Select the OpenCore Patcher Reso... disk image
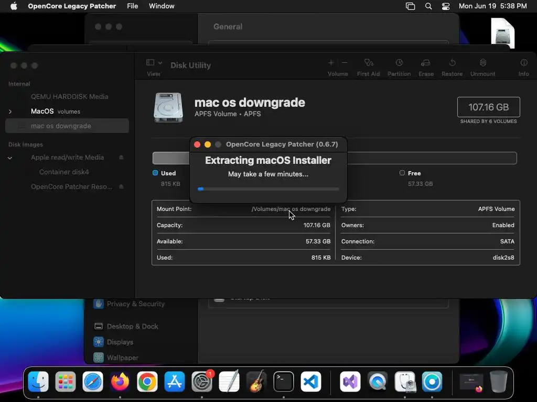537x402 pixels. 71,187
